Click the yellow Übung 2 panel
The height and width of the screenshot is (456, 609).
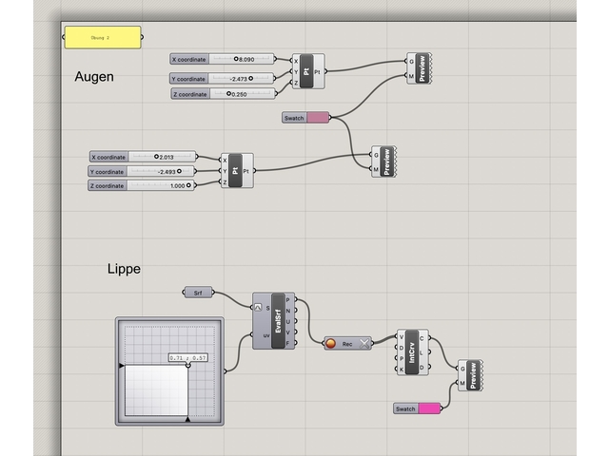coord(102,37)
